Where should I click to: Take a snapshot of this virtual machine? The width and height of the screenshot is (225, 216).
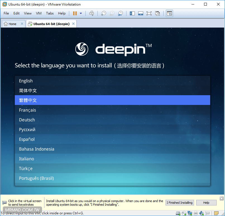point(104,13)
